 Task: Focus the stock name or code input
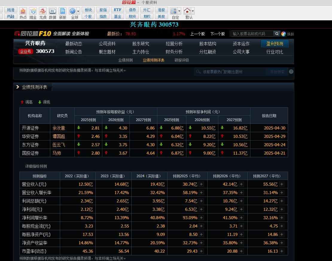pyautogui.click(x=252, y=34)
